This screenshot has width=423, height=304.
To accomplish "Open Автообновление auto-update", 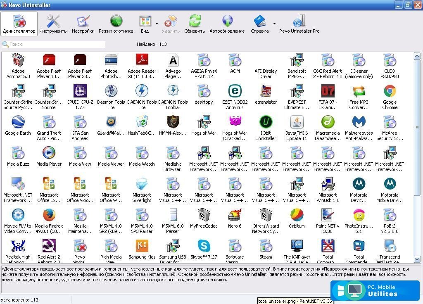I will click(227, 24).
